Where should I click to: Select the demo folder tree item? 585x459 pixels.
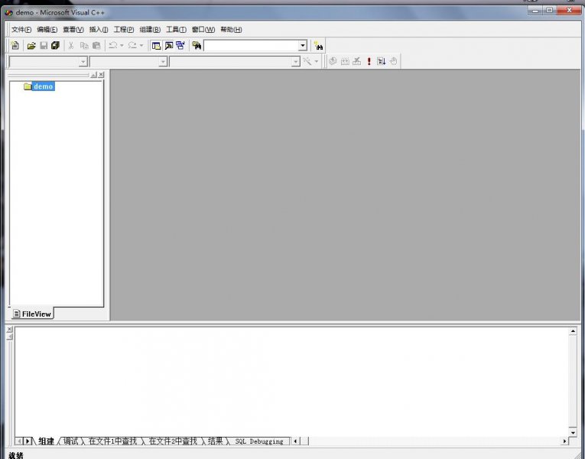pyautogui.click(x=39, y=86)
